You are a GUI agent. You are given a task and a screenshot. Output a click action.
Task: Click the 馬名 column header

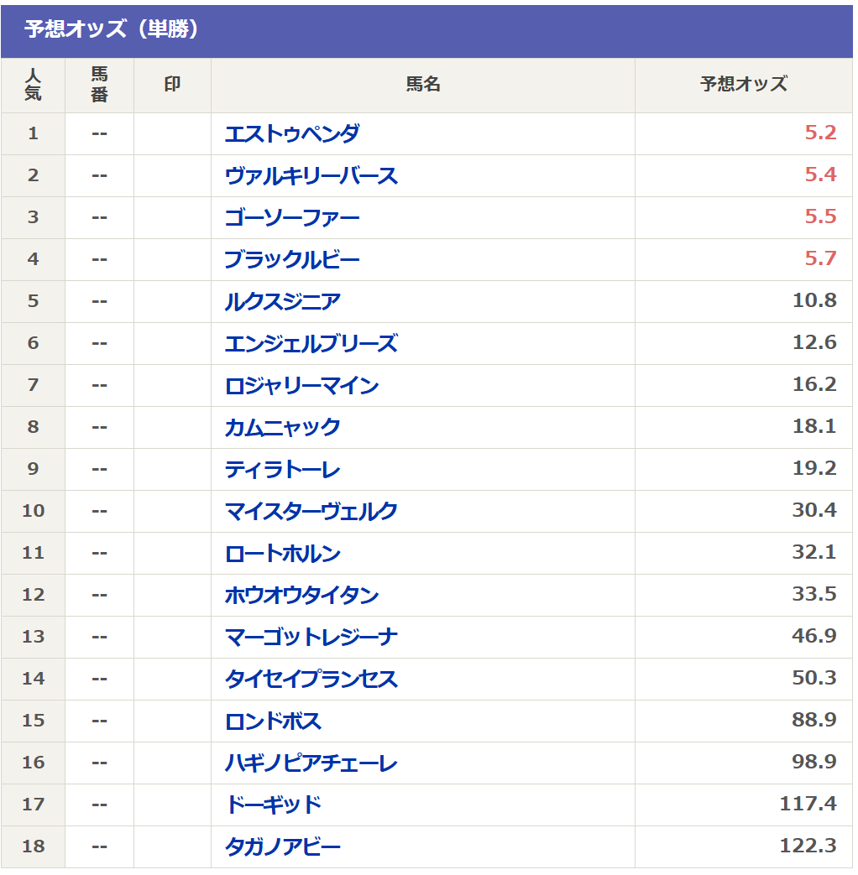point(422,85)
